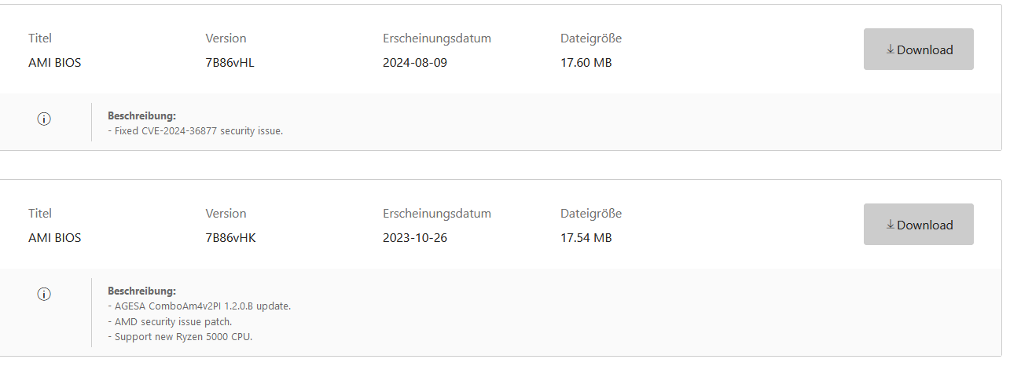Select version text 7B86vHK

pos(230,238)
